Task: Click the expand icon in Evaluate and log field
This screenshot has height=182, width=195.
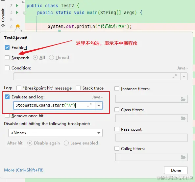Action: pyautogui.click(x=89, y=105)
